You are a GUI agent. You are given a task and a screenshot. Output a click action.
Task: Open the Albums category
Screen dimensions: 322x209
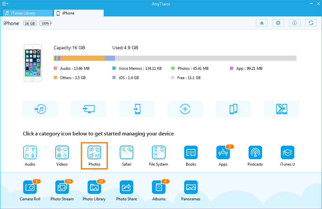(159, 187)
